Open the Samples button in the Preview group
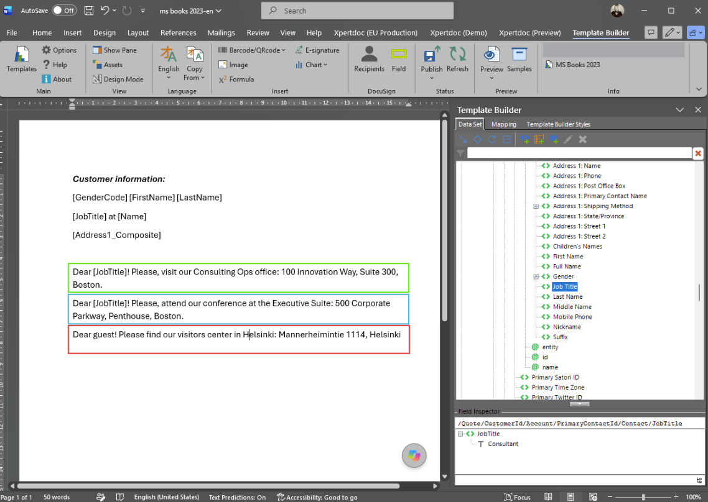Screen dimensions: 708x502 [x=519, y=59]
